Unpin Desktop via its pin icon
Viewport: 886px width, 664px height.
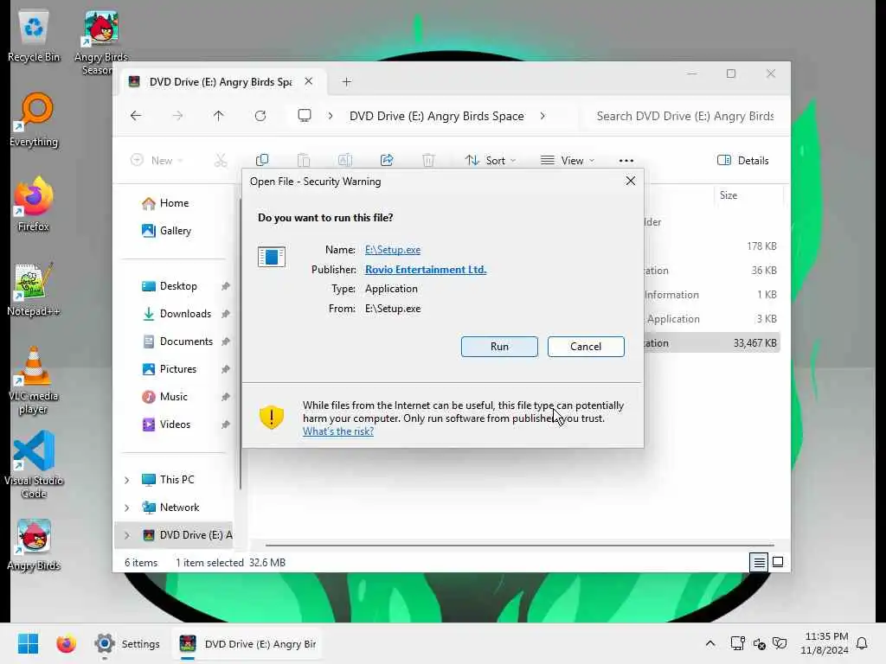(x=226, y=286)
